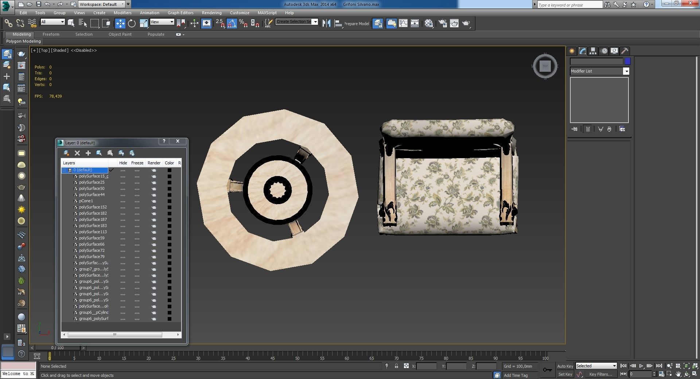Viewport: 700px width, 379px height.
Task: Click color swatch of polySurface152 row
Action: [169, 207]
